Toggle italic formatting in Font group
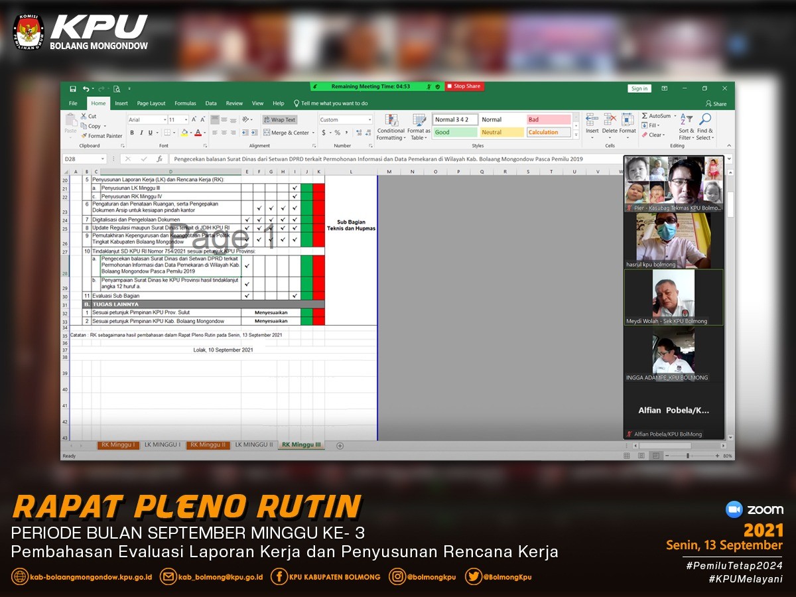Image resolution: width=796 pixels, height=597 pixels. (x=141, y=133)
